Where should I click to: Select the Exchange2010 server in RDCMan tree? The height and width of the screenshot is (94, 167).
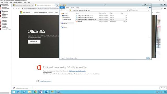[x=5, y=15]
